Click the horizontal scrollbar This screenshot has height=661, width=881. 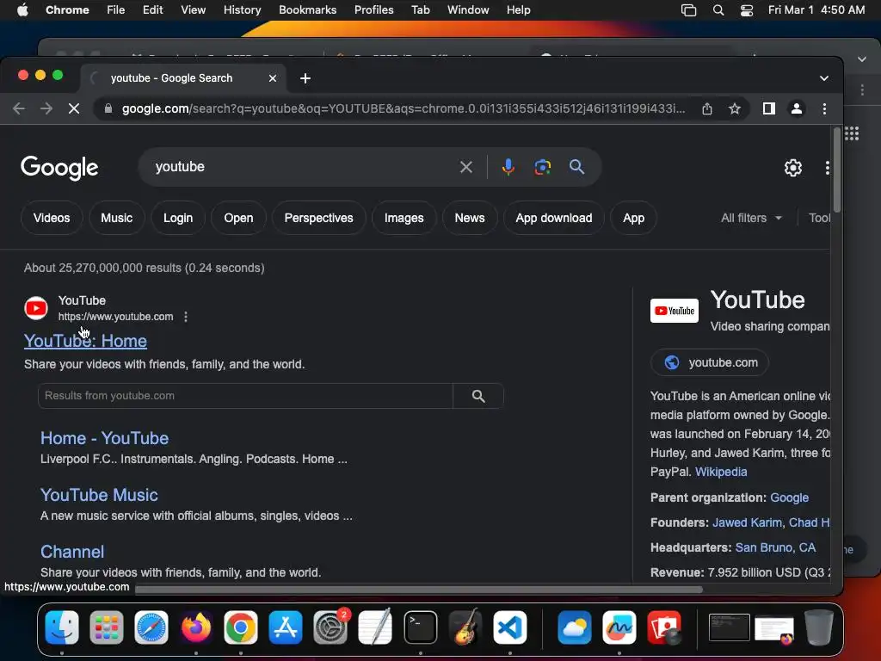point(419,590)
